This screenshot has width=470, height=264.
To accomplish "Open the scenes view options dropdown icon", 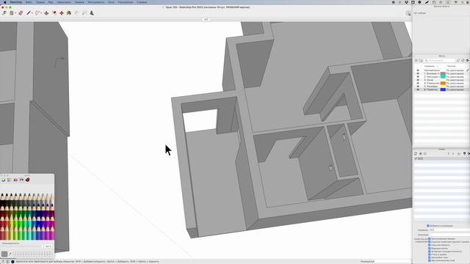I will pyautogui.click(x=459, y=153).
